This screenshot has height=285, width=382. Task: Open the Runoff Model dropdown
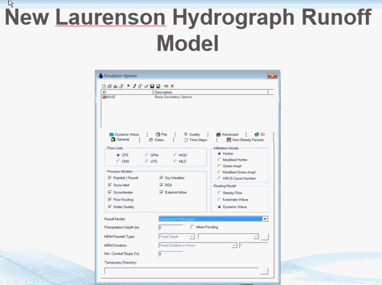coord(265,218)
